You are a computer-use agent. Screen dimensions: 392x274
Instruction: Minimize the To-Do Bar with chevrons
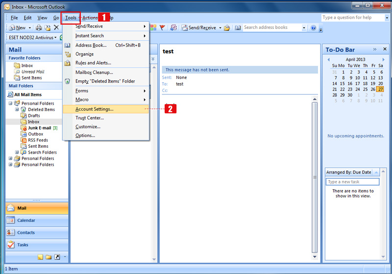pos(375,49)
